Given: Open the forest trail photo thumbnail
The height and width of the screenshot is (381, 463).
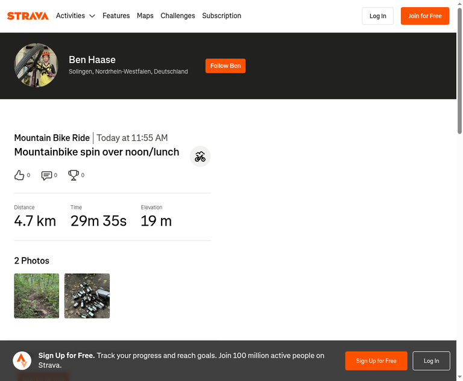Looking at the screenshot, I should [37, 296].
